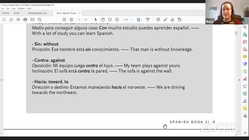The image size is (249, 140).
Task: Close the RoLa Spanish Book tab
Action: click(x=80, y=13)
